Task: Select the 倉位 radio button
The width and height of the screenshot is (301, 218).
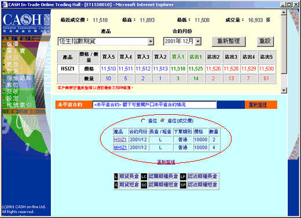Action: (143, 121)
